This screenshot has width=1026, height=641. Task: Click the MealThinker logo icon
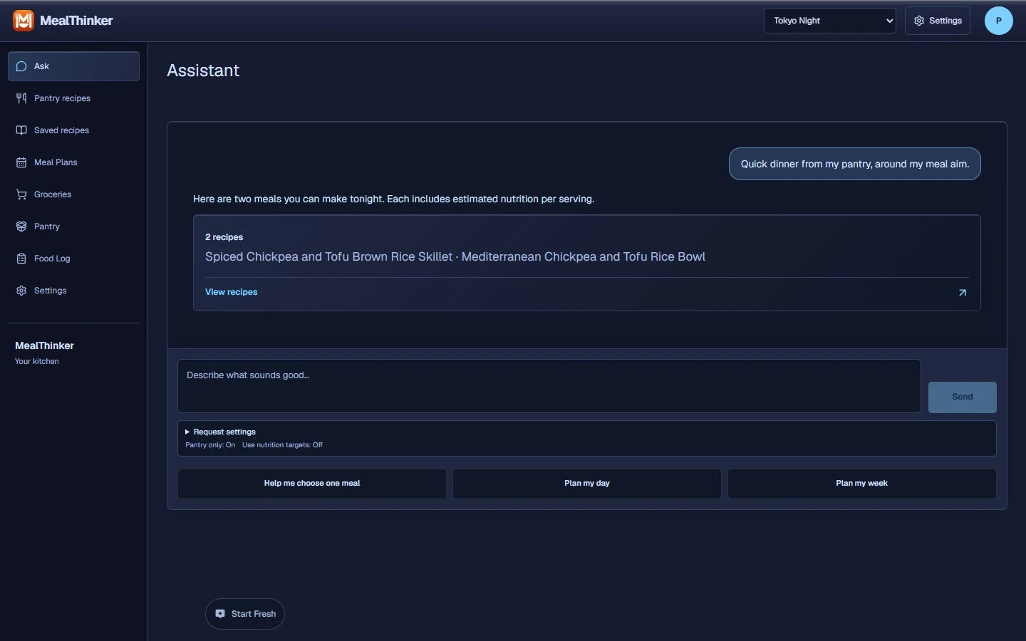24,21
